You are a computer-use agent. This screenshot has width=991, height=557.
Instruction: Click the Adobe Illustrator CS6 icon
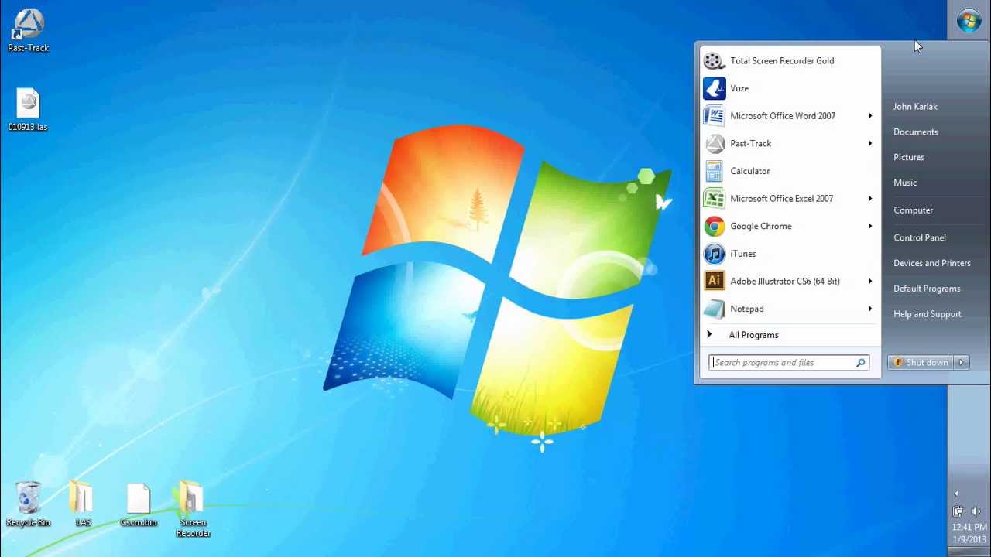[x=714, y=282]
